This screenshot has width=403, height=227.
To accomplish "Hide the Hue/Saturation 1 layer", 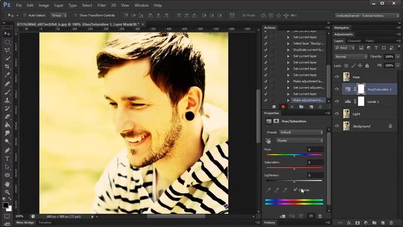I will 337,89.
